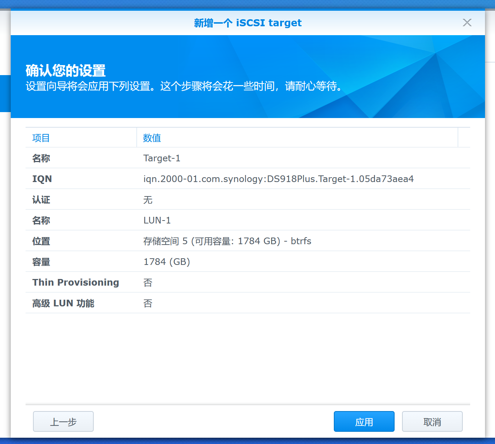Click the 应用 (Apply) button

pyautogui.click(x=364, y=421)
